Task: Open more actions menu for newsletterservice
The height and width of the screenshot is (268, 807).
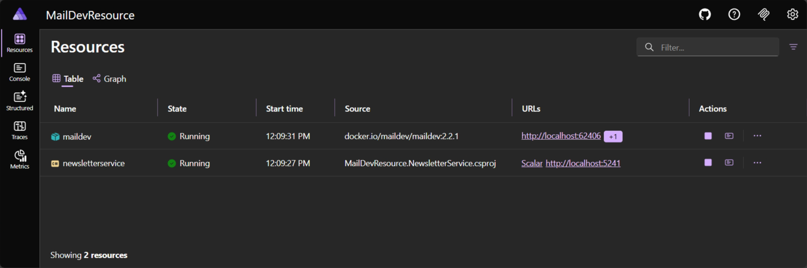Action: tap(757, 163)
